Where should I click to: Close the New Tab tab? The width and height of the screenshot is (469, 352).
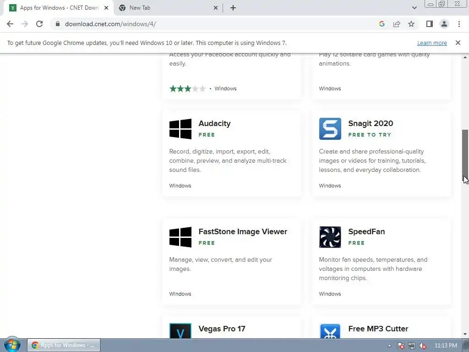(x=216, y=8)
